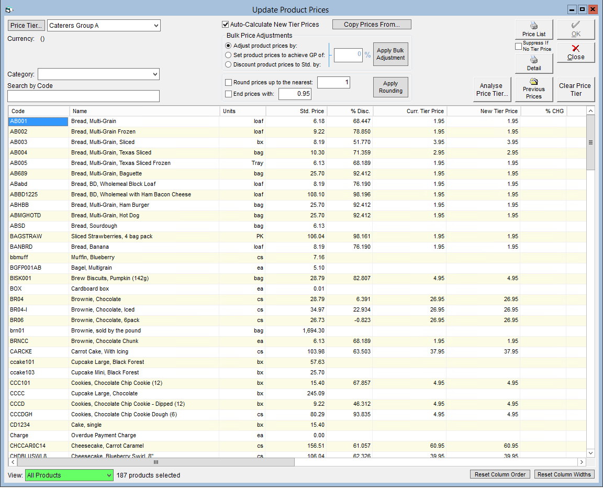Click the bulk adjustment percent field
The image size is (603, 488).
tap(348, 55)
